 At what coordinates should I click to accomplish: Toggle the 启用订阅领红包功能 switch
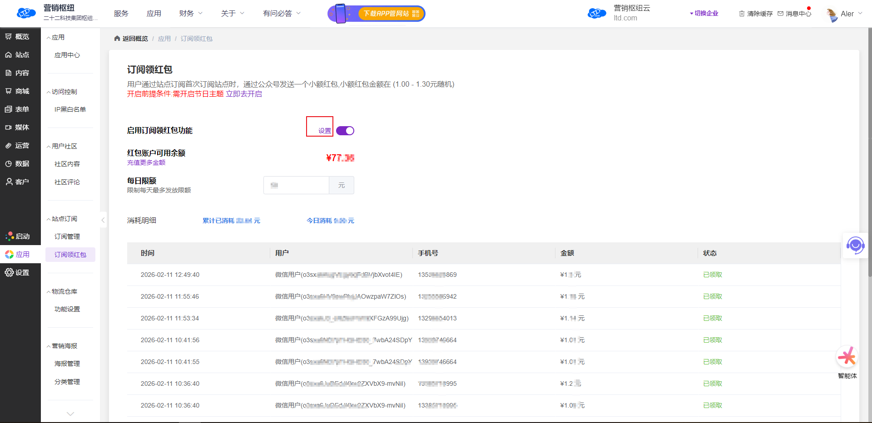pos(345,131)
